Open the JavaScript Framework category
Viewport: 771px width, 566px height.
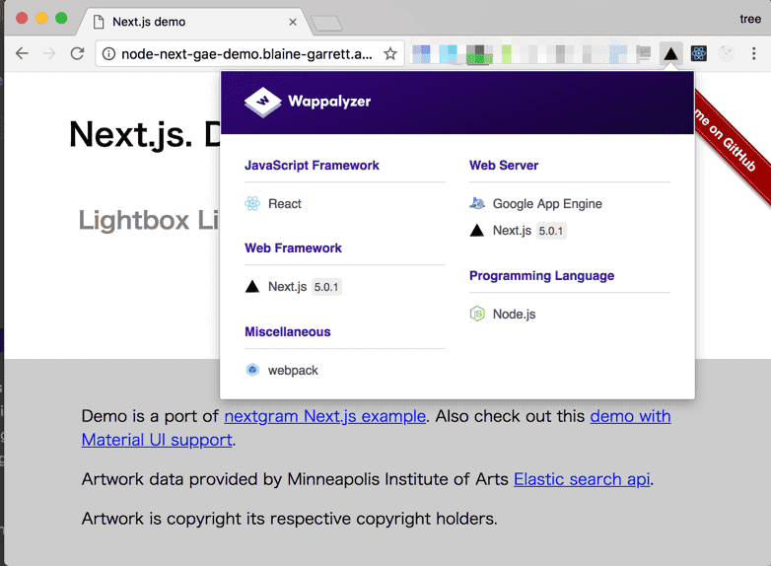[312, 166]
